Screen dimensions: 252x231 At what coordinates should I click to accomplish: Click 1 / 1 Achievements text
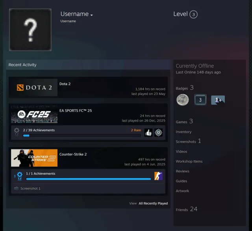(x=41, y=173)
